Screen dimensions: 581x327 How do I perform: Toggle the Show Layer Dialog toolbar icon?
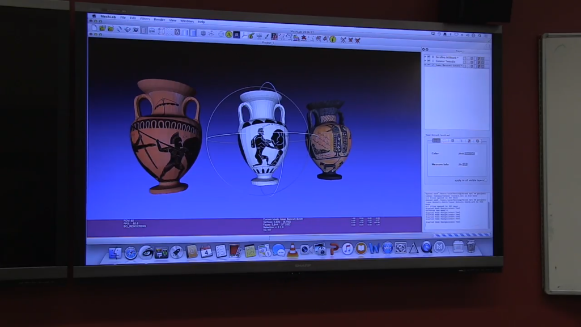coord(144,31)
